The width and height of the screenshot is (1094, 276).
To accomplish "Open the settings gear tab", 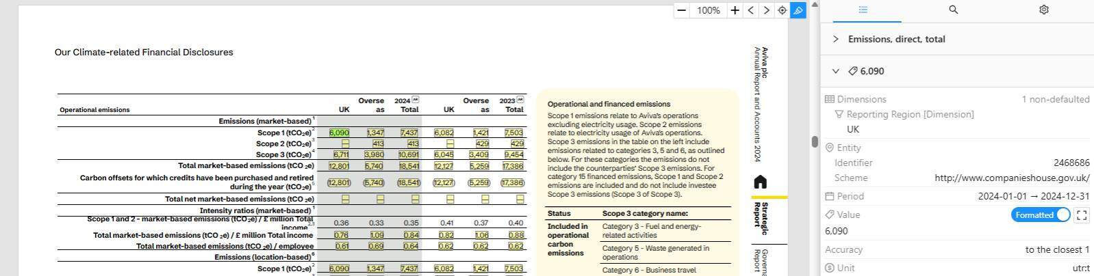I will click(x=1043, y=10).
